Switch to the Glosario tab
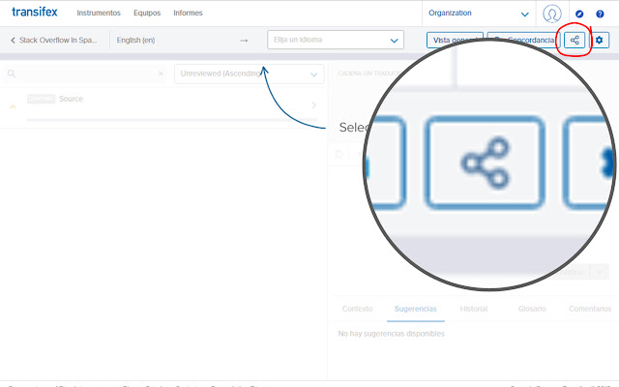619x387 pixels. (532, 309)
